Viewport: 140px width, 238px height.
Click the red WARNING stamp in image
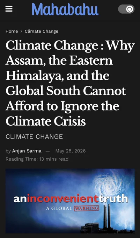(x=87, y=208)
